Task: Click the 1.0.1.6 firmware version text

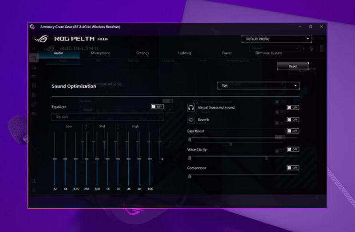Action: click(x=103, y=39)
